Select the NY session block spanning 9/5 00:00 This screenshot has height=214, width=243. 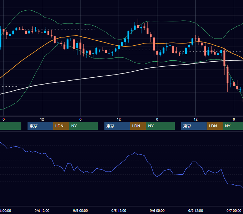[84, 126]
